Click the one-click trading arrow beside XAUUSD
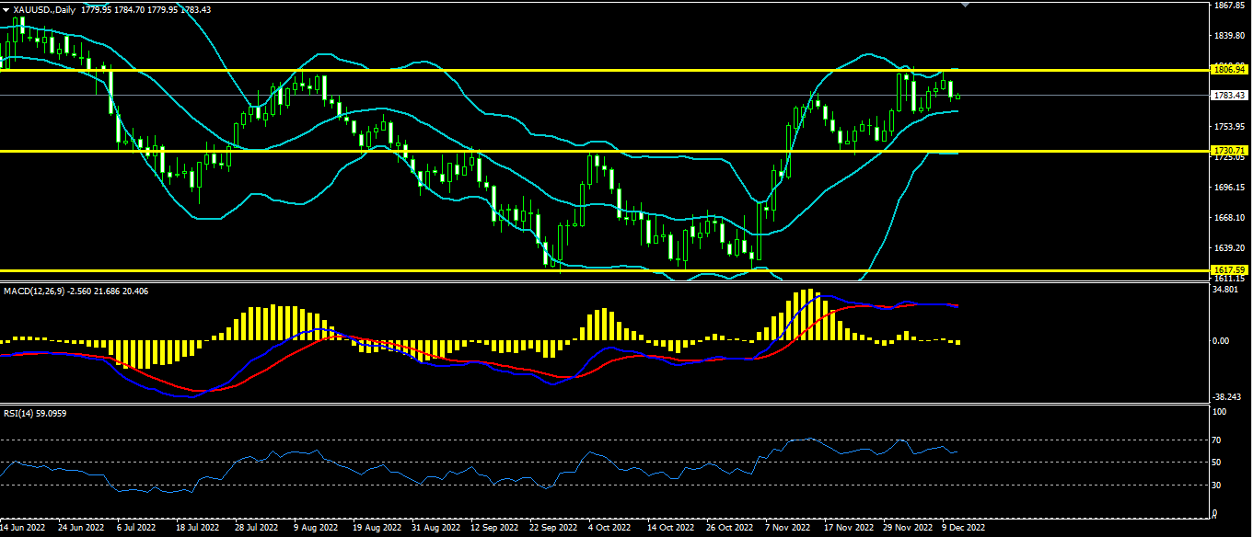This screenshot has height=537, width=1253. tap(6, 9)
